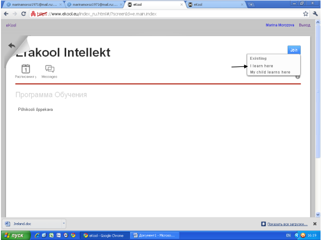Launch Internet Explorer from quick launch
This screenshot has width=321, height=240.
(37, 235)
